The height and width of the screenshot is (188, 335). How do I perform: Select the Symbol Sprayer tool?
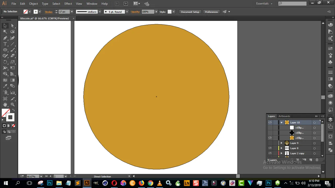[5, 92]
